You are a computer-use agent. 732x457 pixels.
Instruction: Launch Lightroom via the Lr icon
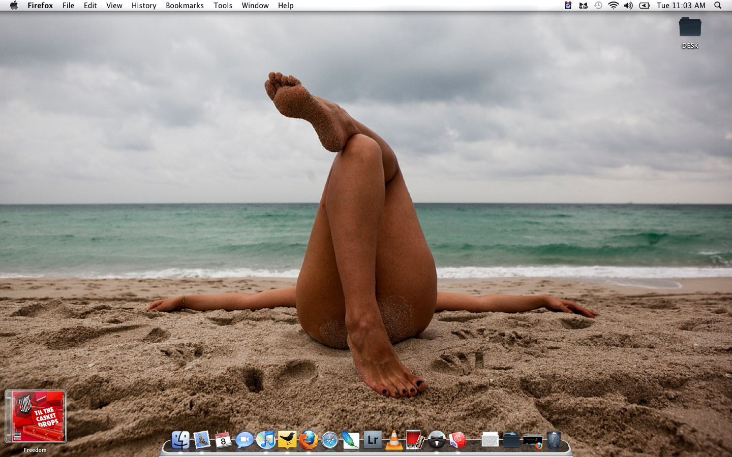pos(373,440)
